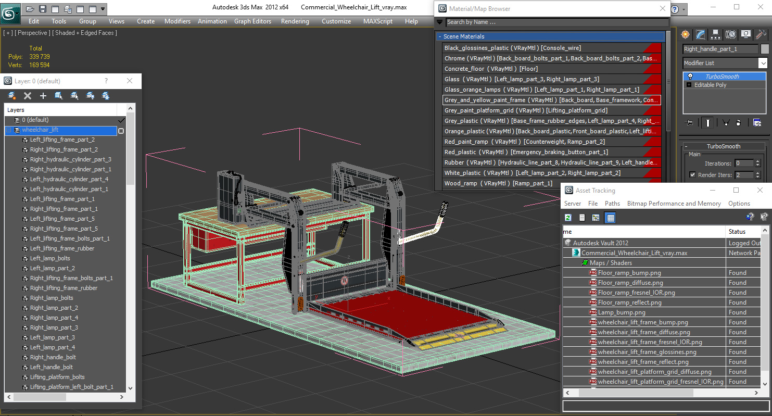This screenshot has height=416, width=772.
Task: Click Highlight Selected Objects' Layers icon
Action: coord(74,96)
